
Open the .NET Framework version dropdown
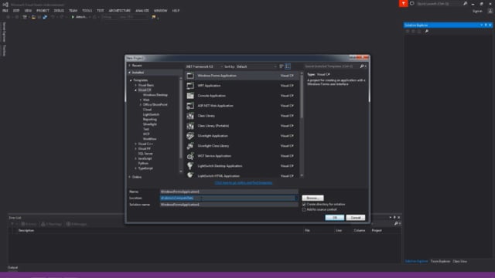[x=204, y=66]
